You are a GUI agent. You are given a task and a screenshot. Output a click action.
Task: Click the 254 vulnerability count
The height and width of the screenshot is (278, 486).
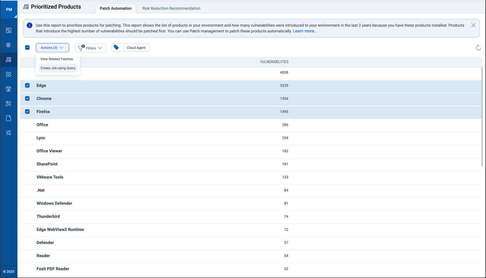(x=285, y=138)
